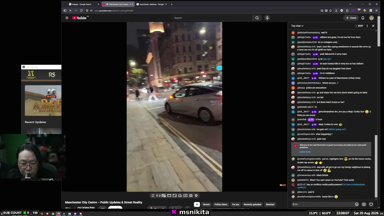Select the Politics News filter chip
The width and height of the screenshot is (384, 216).
[x=221, y=205]
